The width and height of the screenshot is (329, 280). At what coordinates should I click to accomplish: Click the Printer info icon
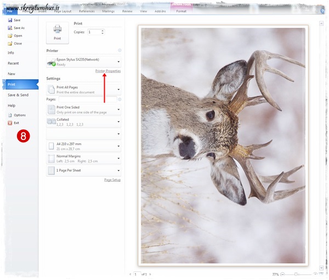point(120,50)
